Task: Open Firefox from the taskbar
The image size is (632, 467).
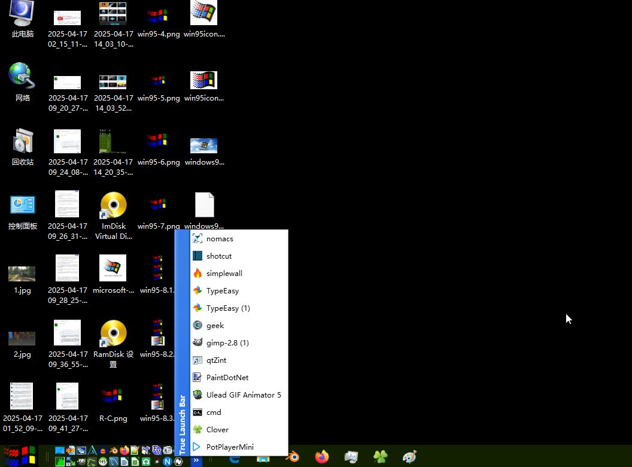Action: (x=322, y=457)
